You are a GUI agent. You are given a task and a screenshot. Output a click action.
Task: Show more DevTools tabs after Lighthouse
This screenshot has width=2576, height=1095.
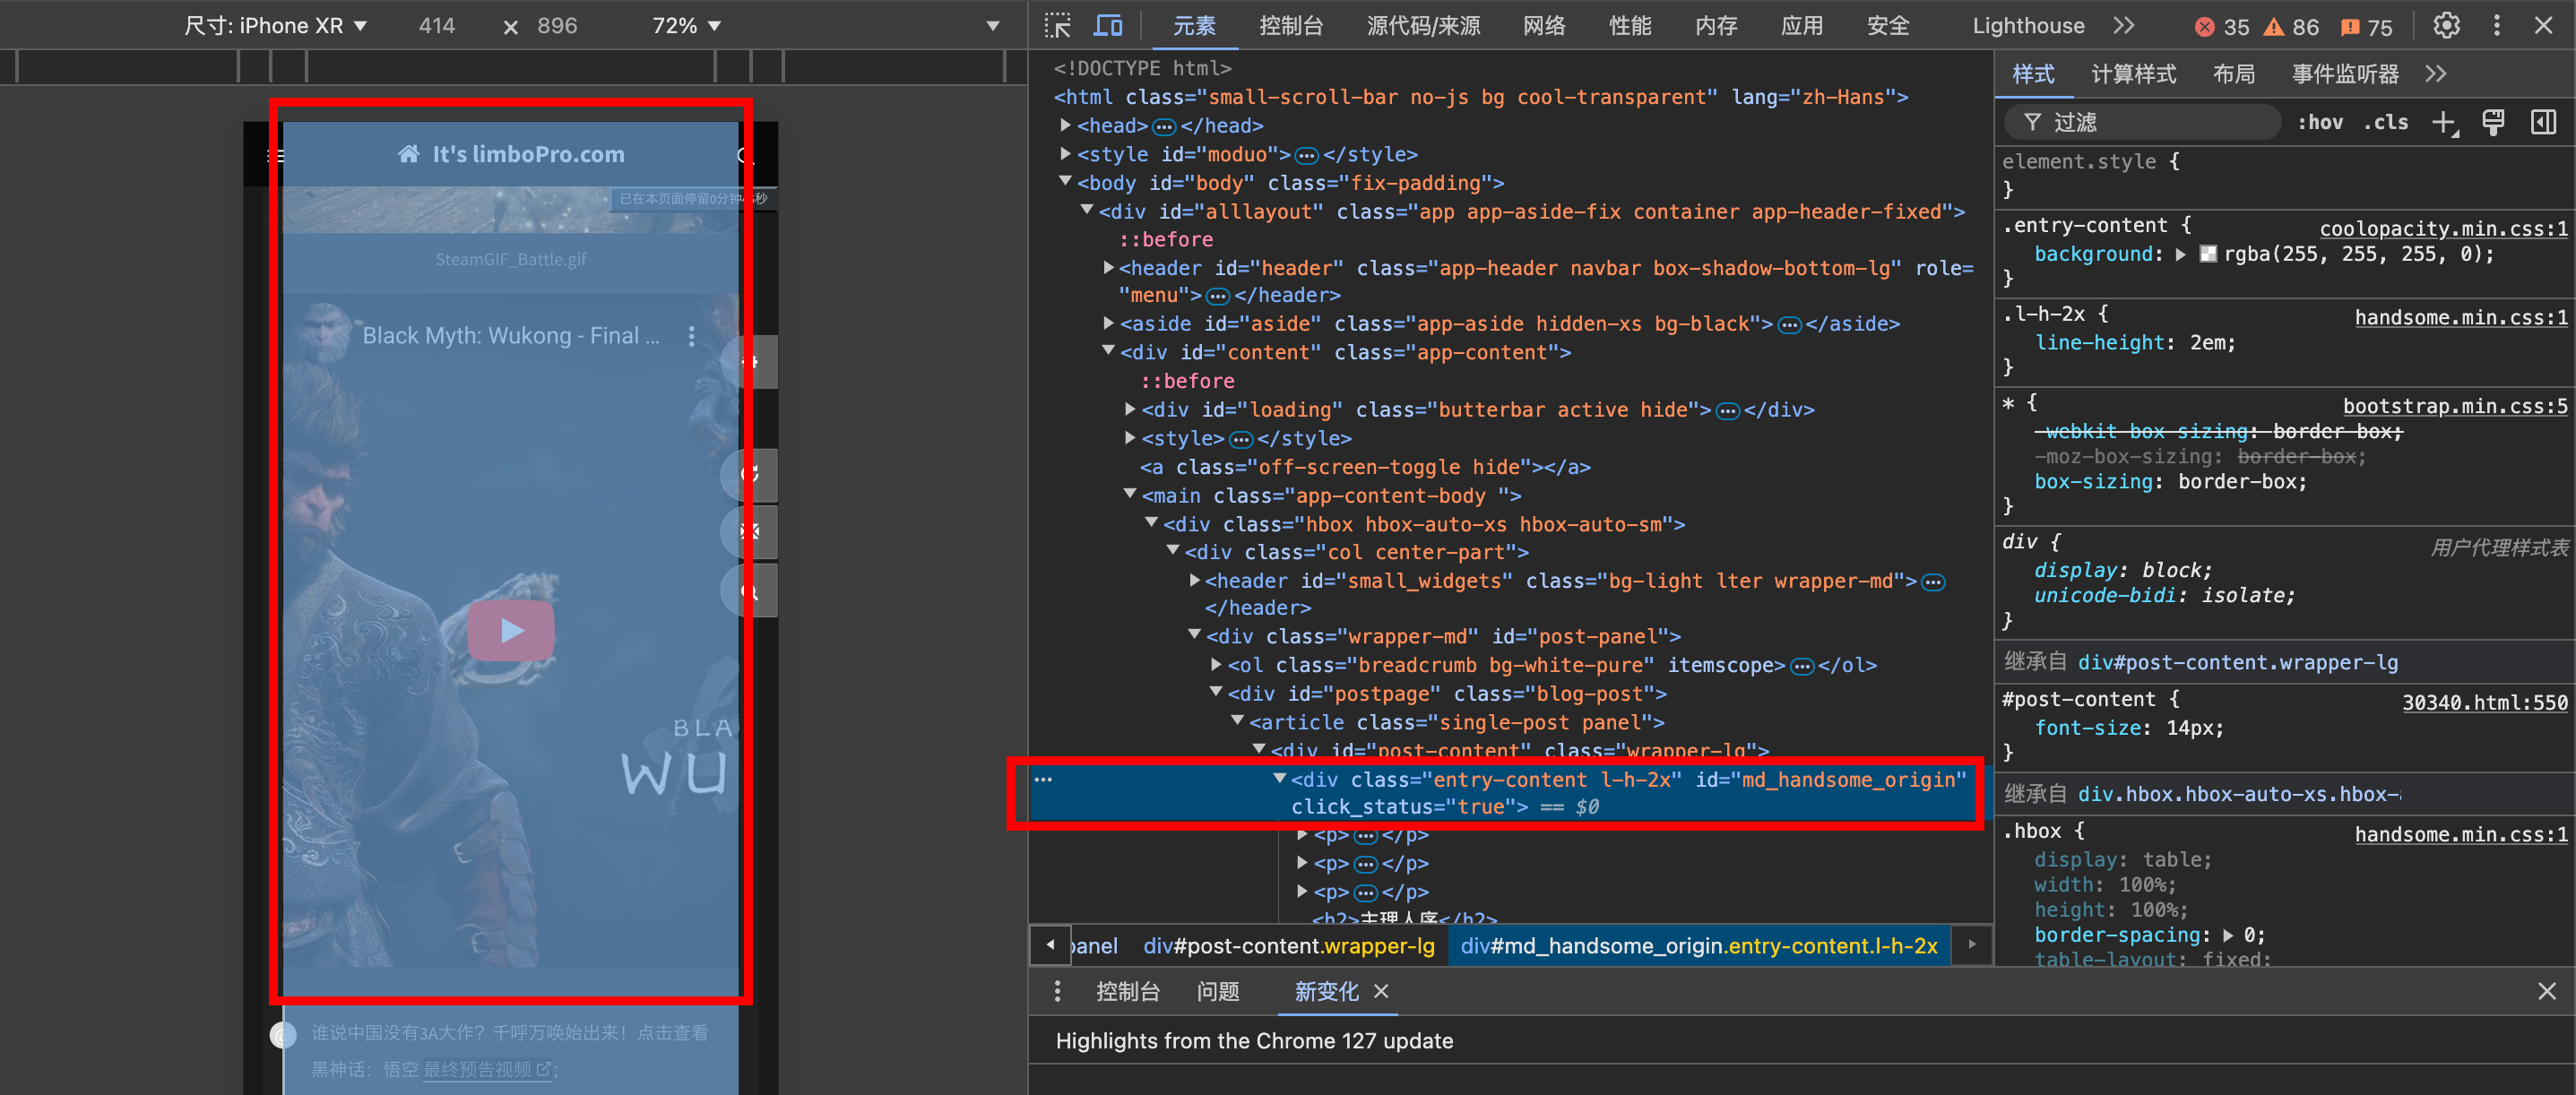pyautogui.click(x=2123, y=26)
